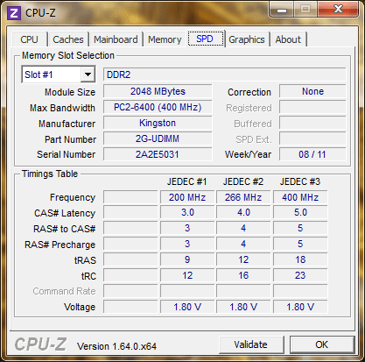Screen dimensions: 365x362
Task: Confirm with the OK button
Action: 322,344
